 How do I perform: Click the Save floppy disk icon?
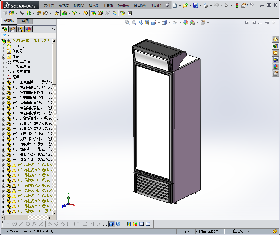[196, 5]
